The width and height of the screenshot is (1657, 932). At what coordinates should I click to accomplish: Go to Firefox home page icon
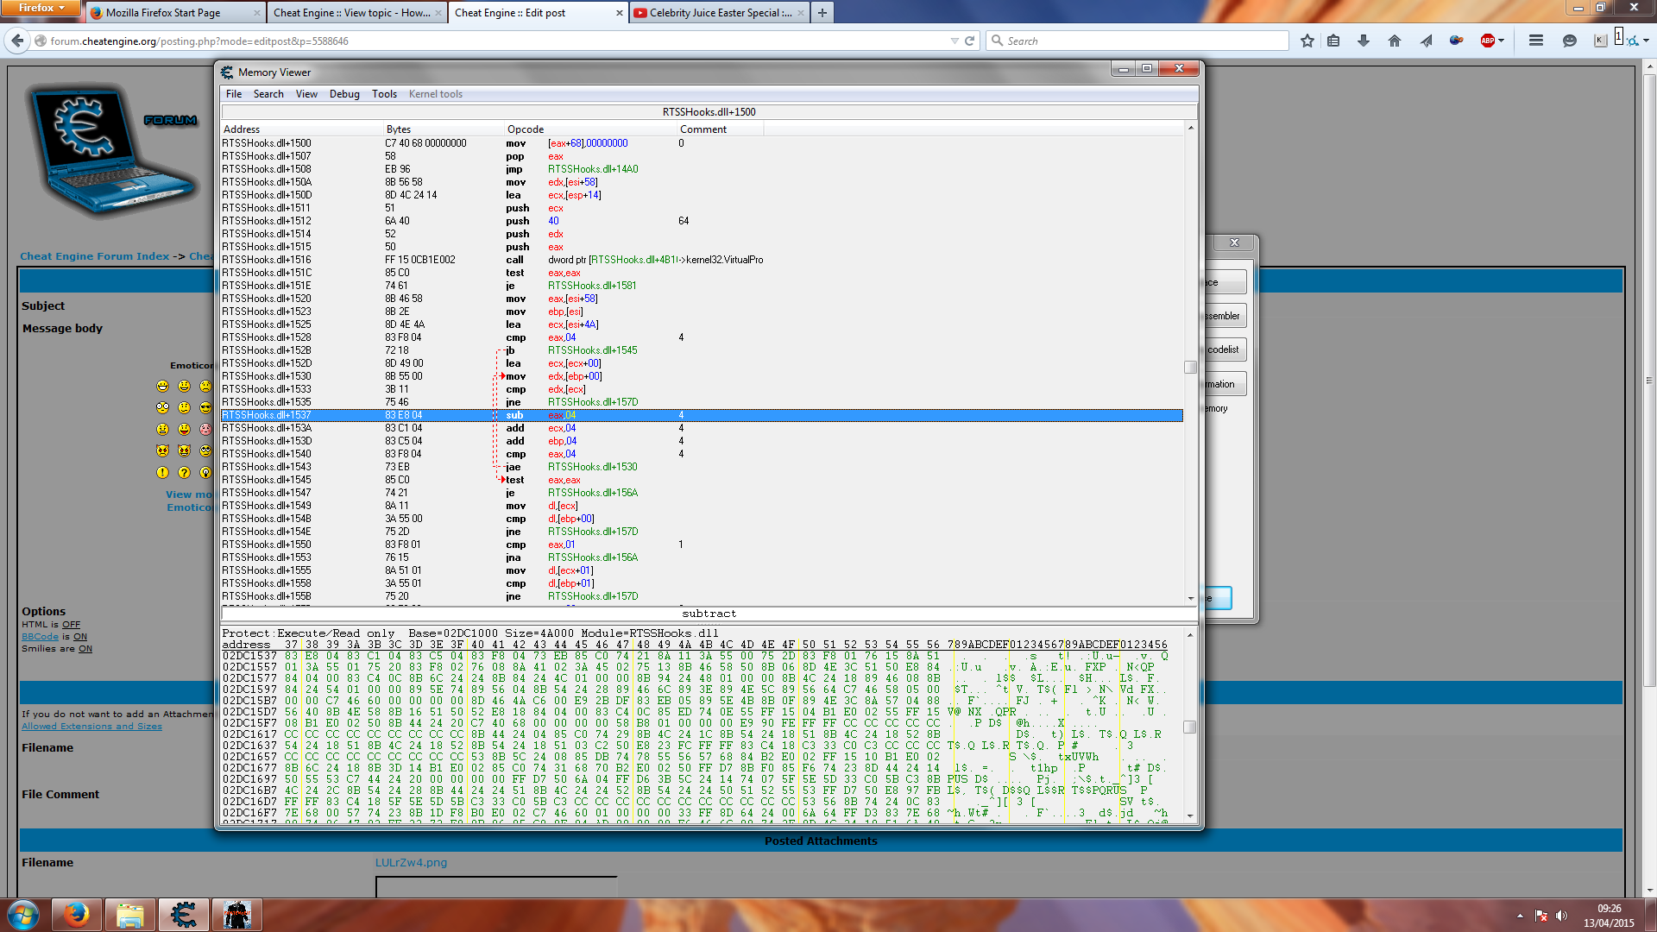pos(1395,41)
